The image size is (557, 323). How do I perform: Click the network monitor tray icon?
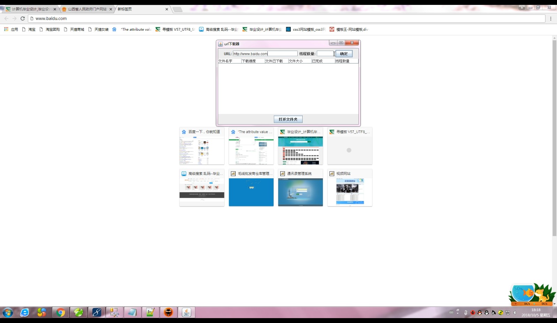[508, 313]
